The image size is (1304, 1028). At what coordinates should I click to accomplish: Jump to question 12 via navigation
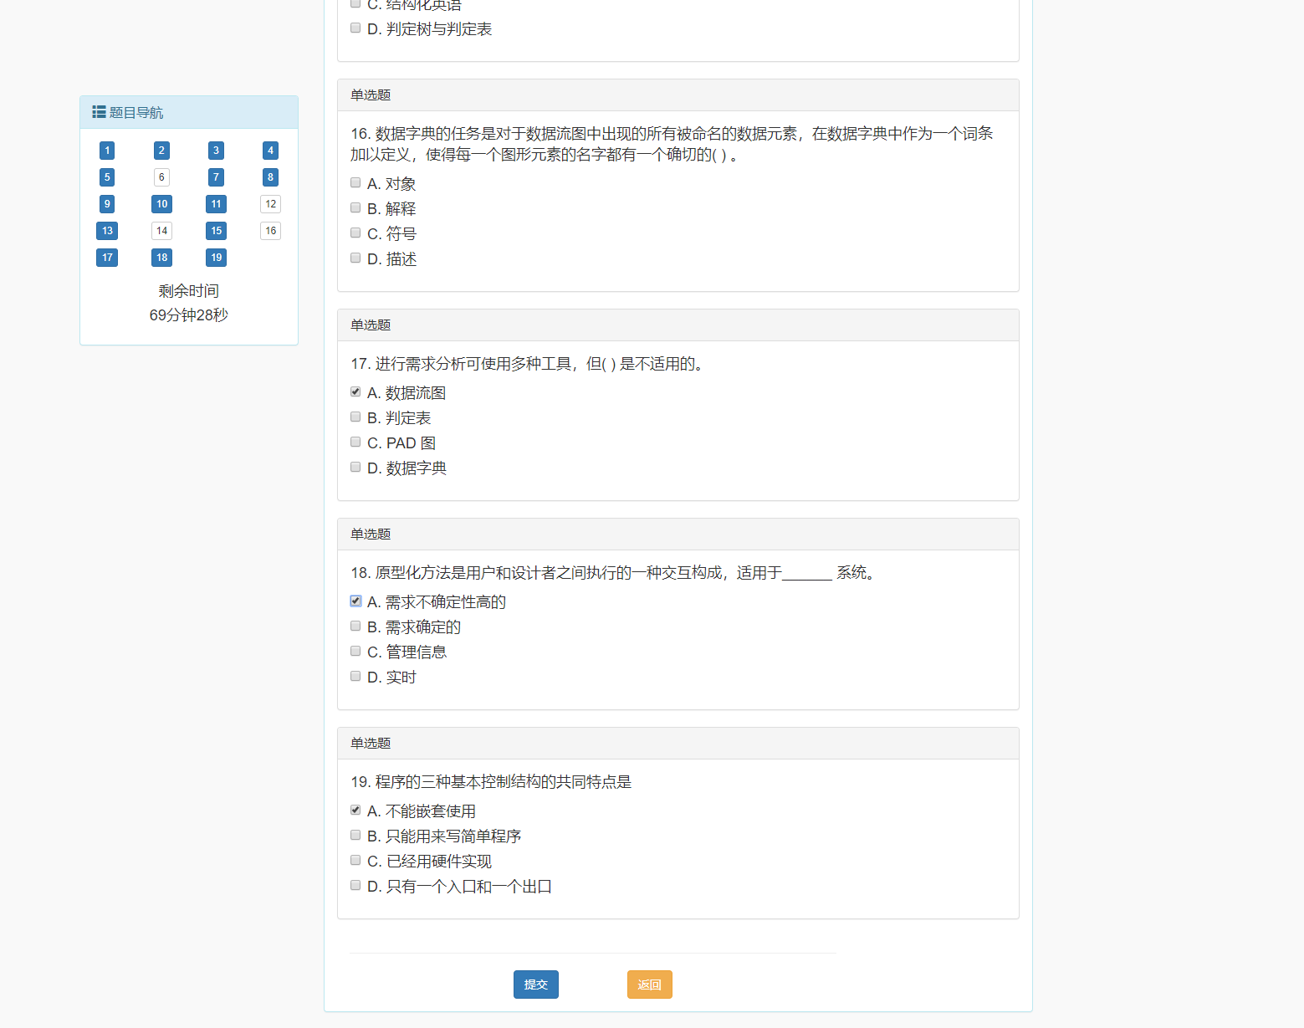269,203
